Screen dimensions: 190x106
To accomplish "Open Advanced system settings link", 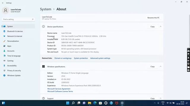I will (100, 58).
